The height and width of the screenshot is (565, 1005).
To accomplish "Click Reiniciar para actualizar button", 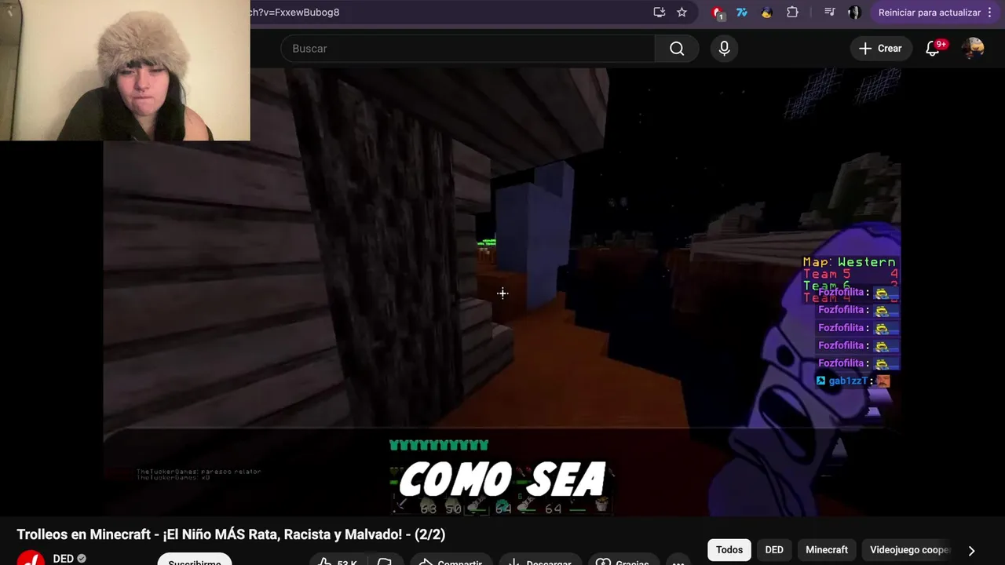I will coord(930,13).
